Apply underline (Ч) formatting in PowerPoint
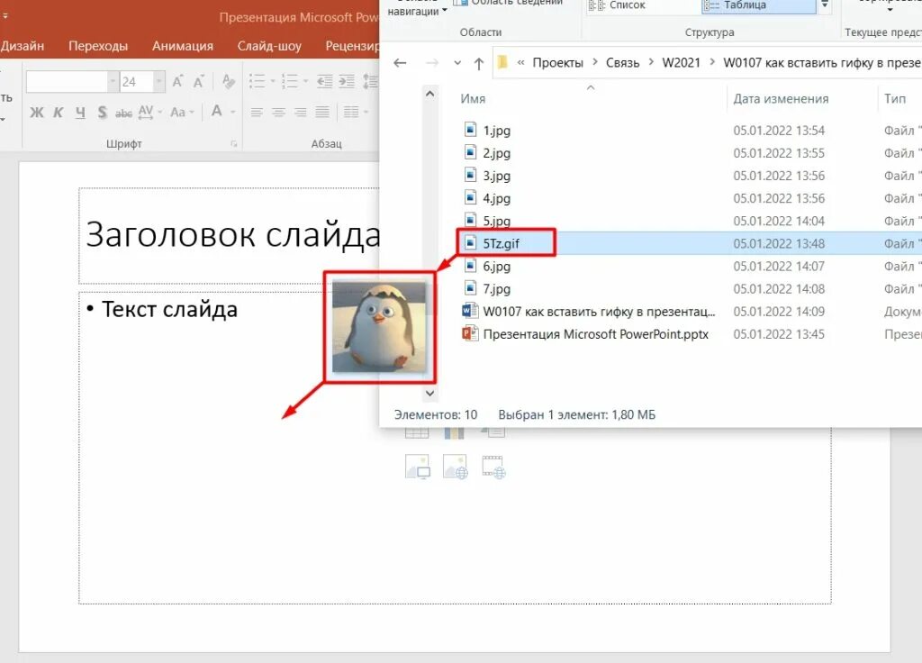Image resolution: width=922 pixels, height=663 pixels. [80, 112]
